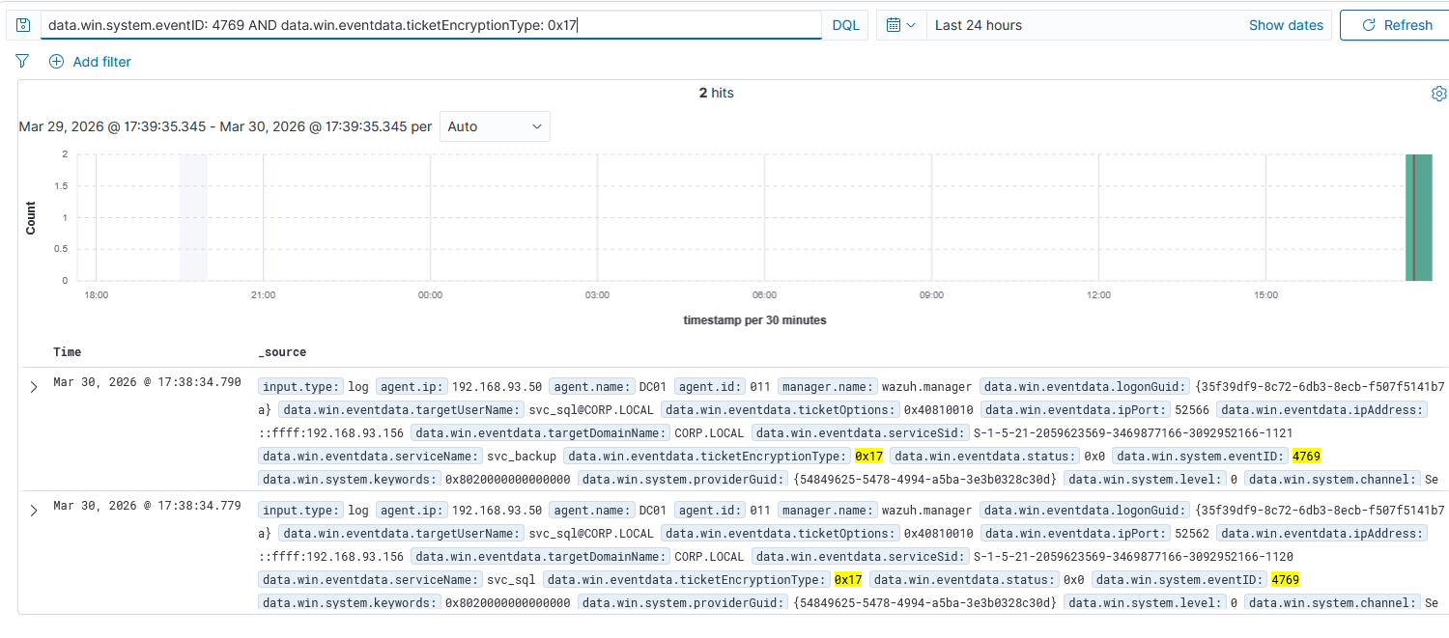Focus the DQL query input field
The height and width of the screenshot is (638, 1449).
tap(431, 25)
